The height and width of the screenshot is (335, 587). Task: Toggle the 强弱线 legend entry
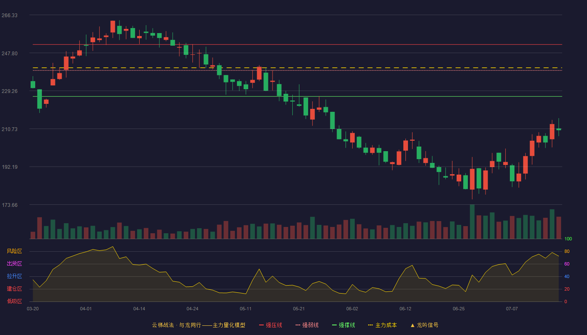click(x=307, y=325)
